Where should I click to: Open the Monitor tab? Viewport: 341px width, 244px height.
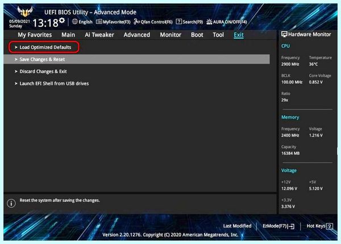(170, 35)
